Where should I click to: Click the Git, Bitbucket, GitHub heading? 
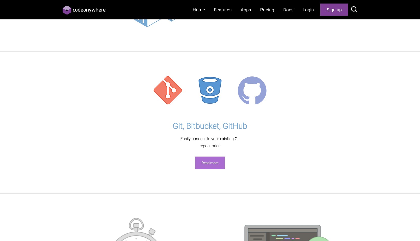210,126
